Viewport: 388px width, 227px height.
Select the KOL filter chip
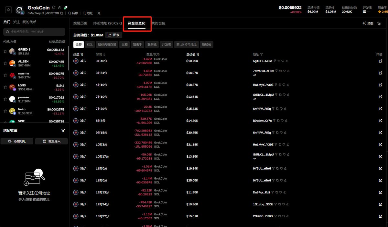point(90,44)
